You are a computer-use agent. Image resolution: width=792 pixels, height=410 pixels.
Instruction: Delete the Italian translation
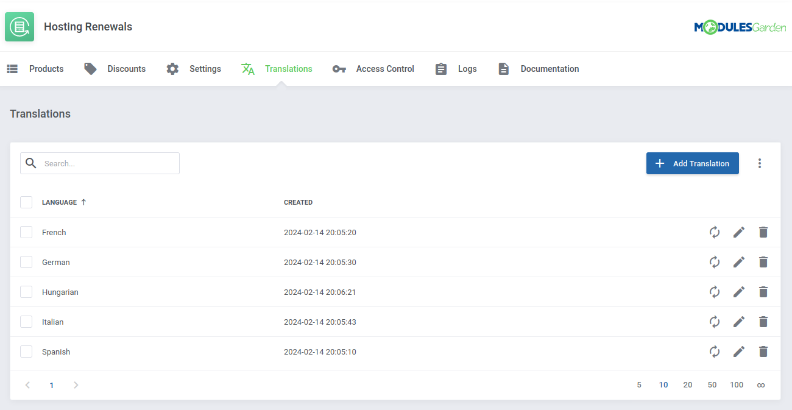click(x=763, y=322)
